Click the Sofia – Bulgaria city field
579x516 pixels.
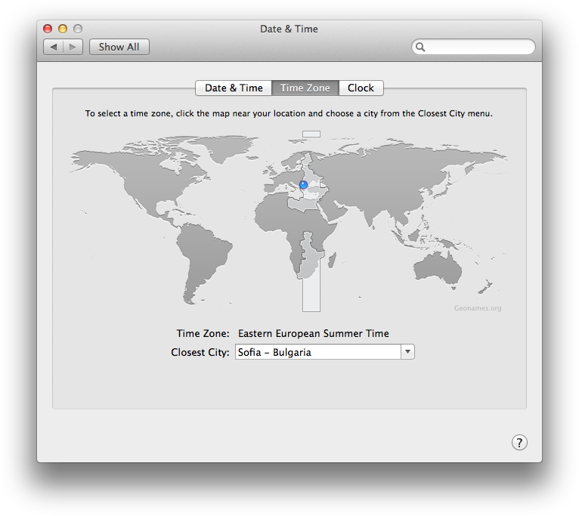click(317, 352)
